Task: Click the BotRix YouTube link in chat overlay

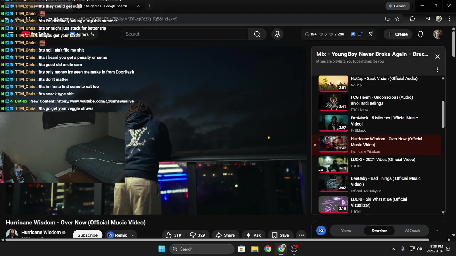Action: click(x=95, y=101)
